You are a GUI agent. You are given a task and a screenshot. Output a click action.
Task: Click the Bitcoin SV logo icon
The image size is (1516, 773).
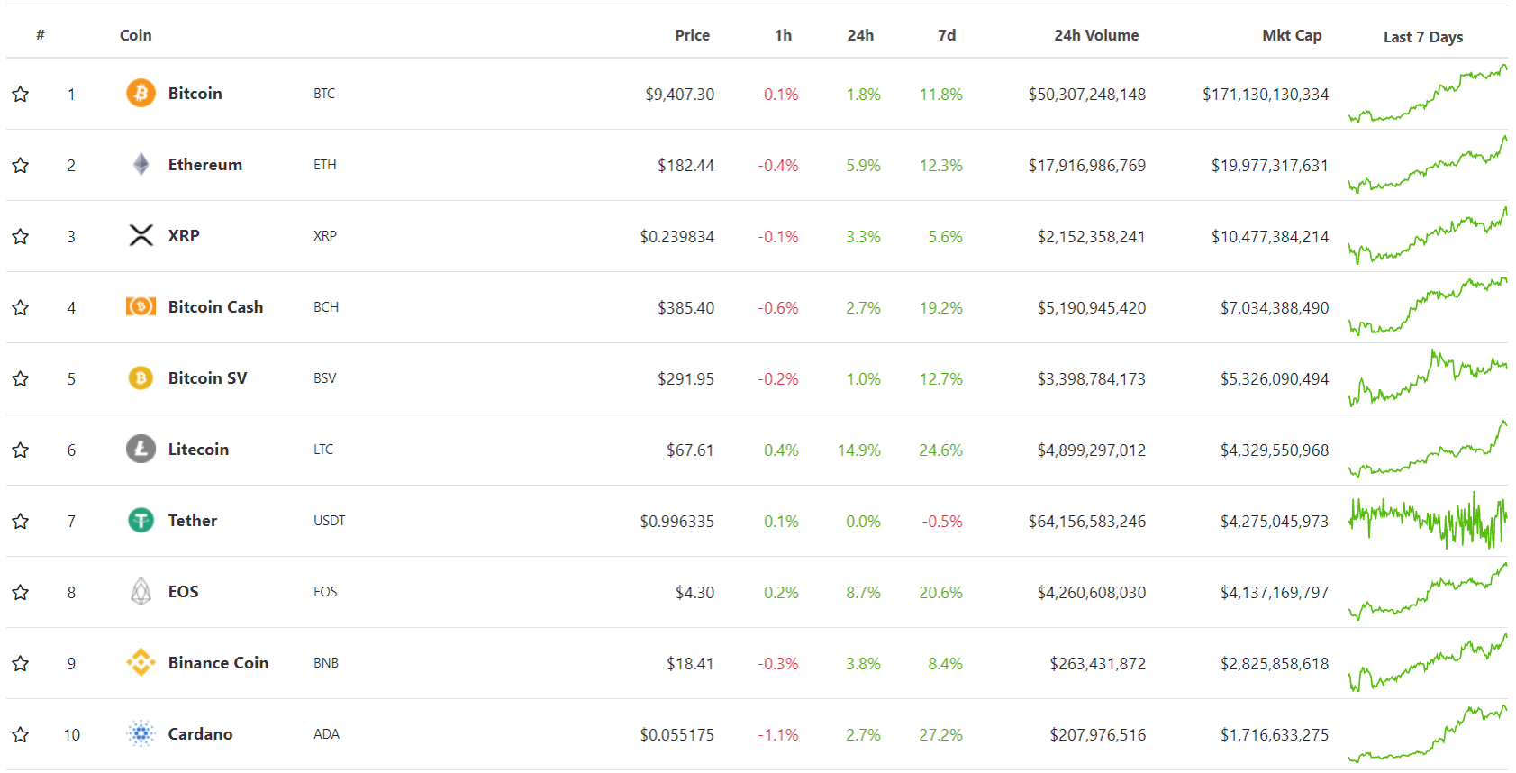pos(141,377)
